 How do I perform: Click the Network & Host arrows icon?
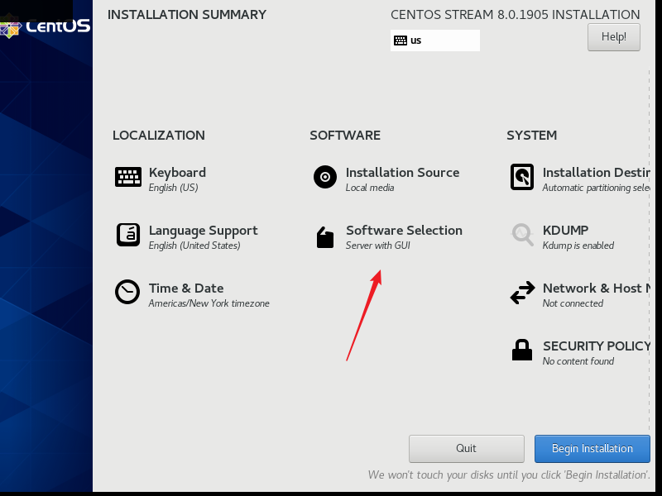coord(522,293)
